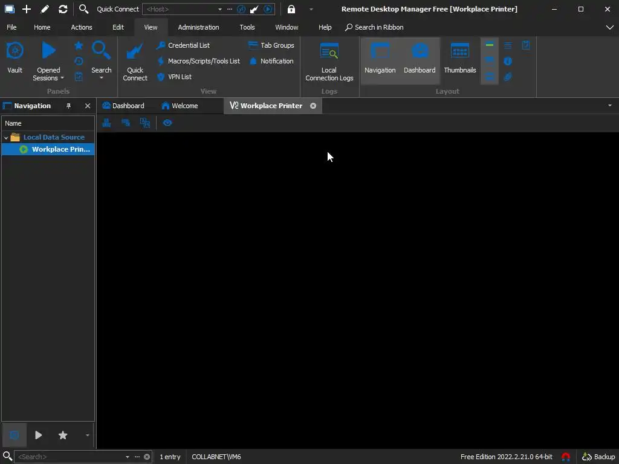Switch to the Actions ribbon tab
Screen dimensions: 619x464
(82, 27)
